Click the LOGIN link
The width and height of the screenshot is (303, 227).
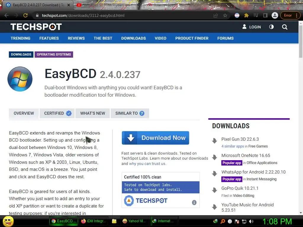pos(252,27)
